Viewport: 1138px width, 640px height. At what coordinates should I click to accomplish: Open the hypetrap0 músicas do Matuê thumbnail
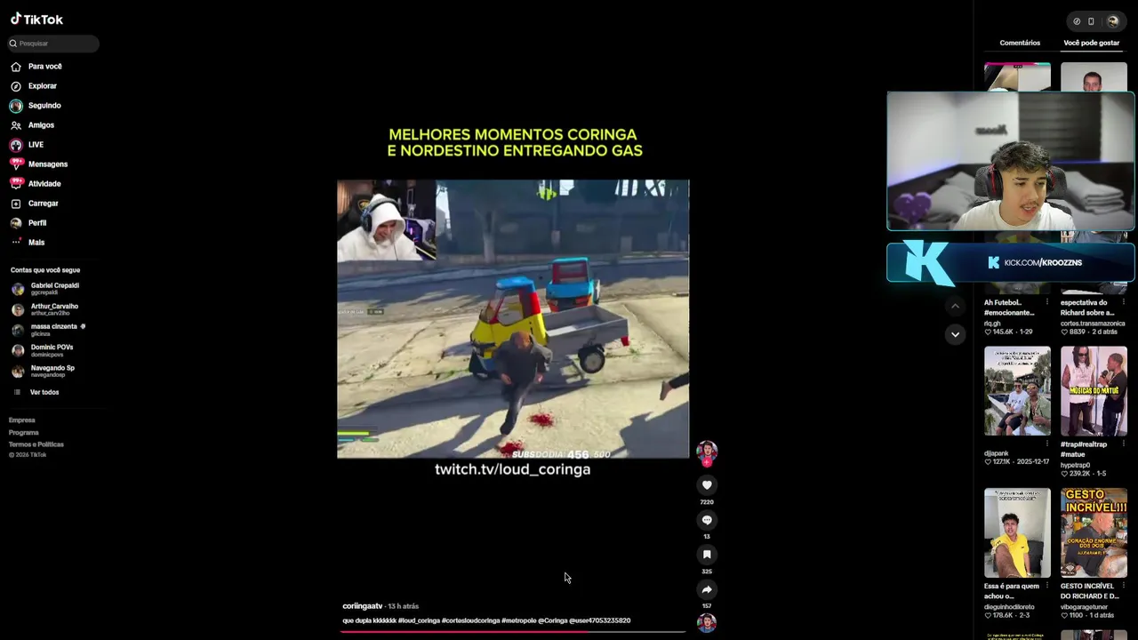[x=1094, y=391]
